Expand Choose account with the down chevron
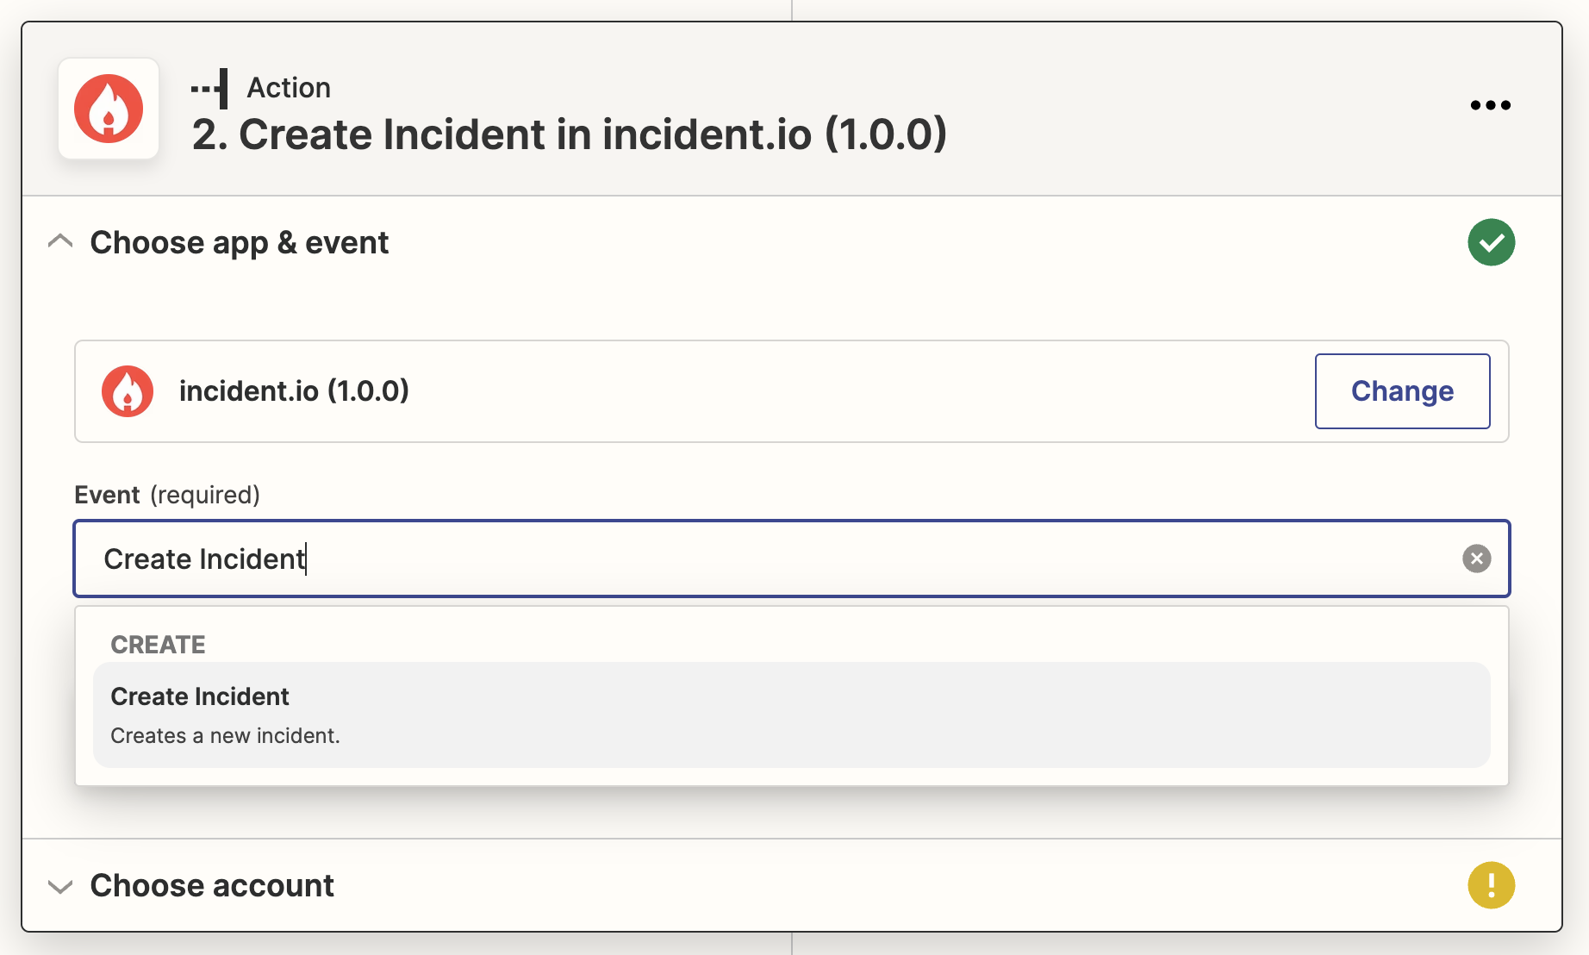This screenshot has width=1589, height=955. click(60, 886)
